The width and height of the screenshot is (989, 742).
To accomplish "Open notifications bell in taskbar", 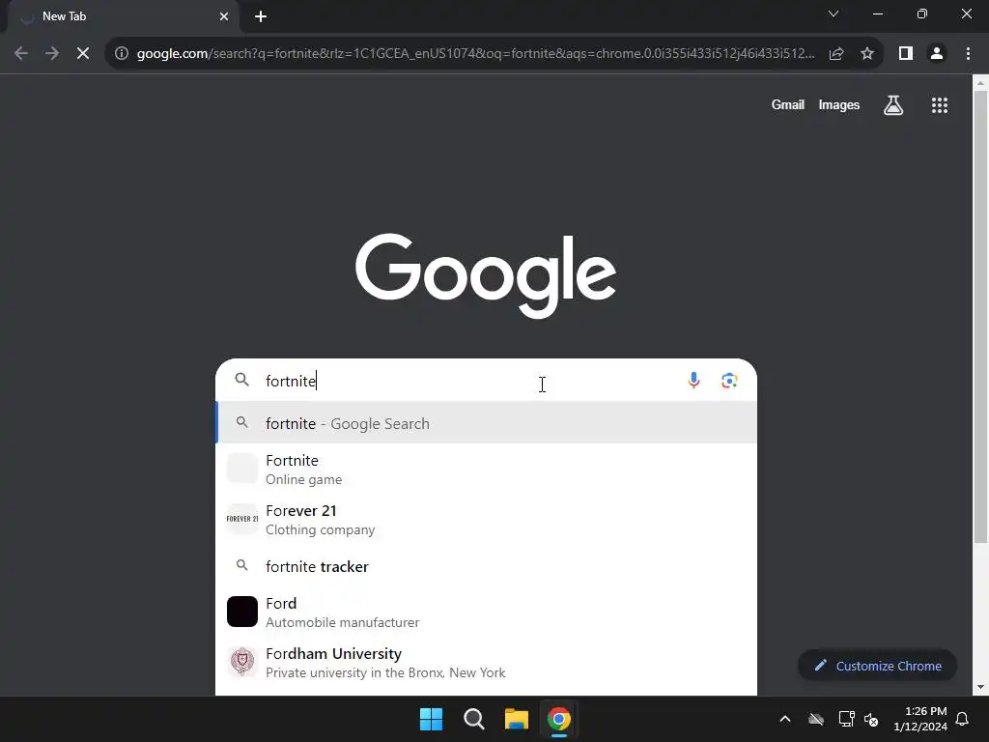I will [x=963, y=719].
